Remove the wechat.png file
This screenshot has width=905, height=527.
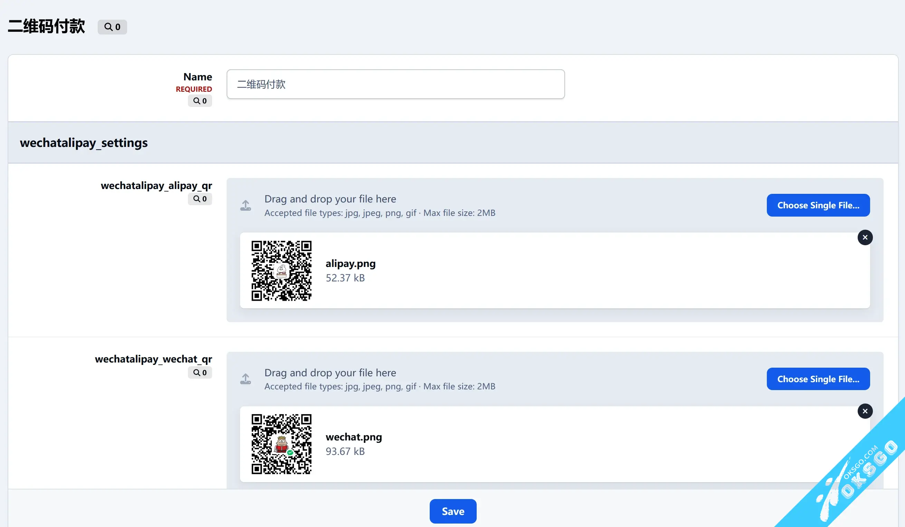865,411
